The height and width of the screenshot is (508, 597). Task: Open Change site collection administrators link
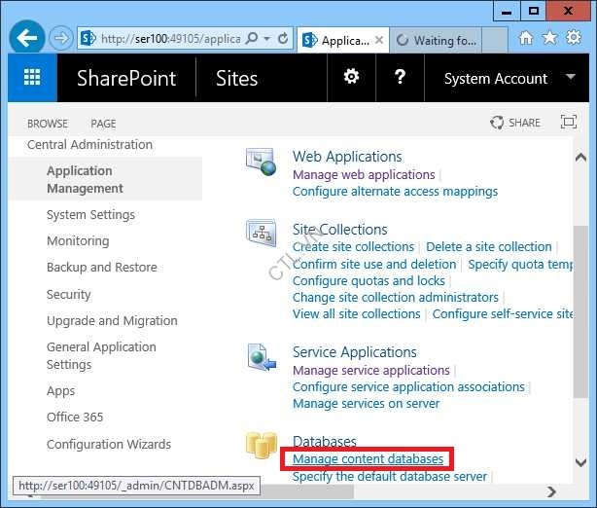coord(396,297)
